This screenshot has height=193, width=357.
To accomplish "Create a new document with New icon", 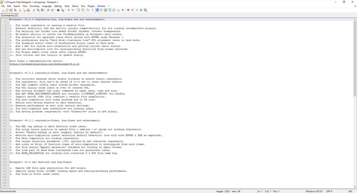I will [x=2, y=10].
